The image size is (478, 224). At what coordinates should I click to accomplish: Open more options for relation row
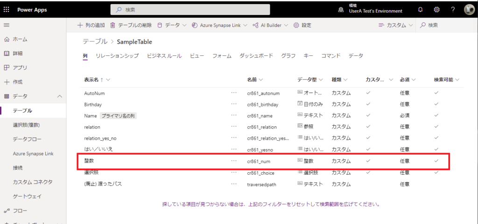234,127
